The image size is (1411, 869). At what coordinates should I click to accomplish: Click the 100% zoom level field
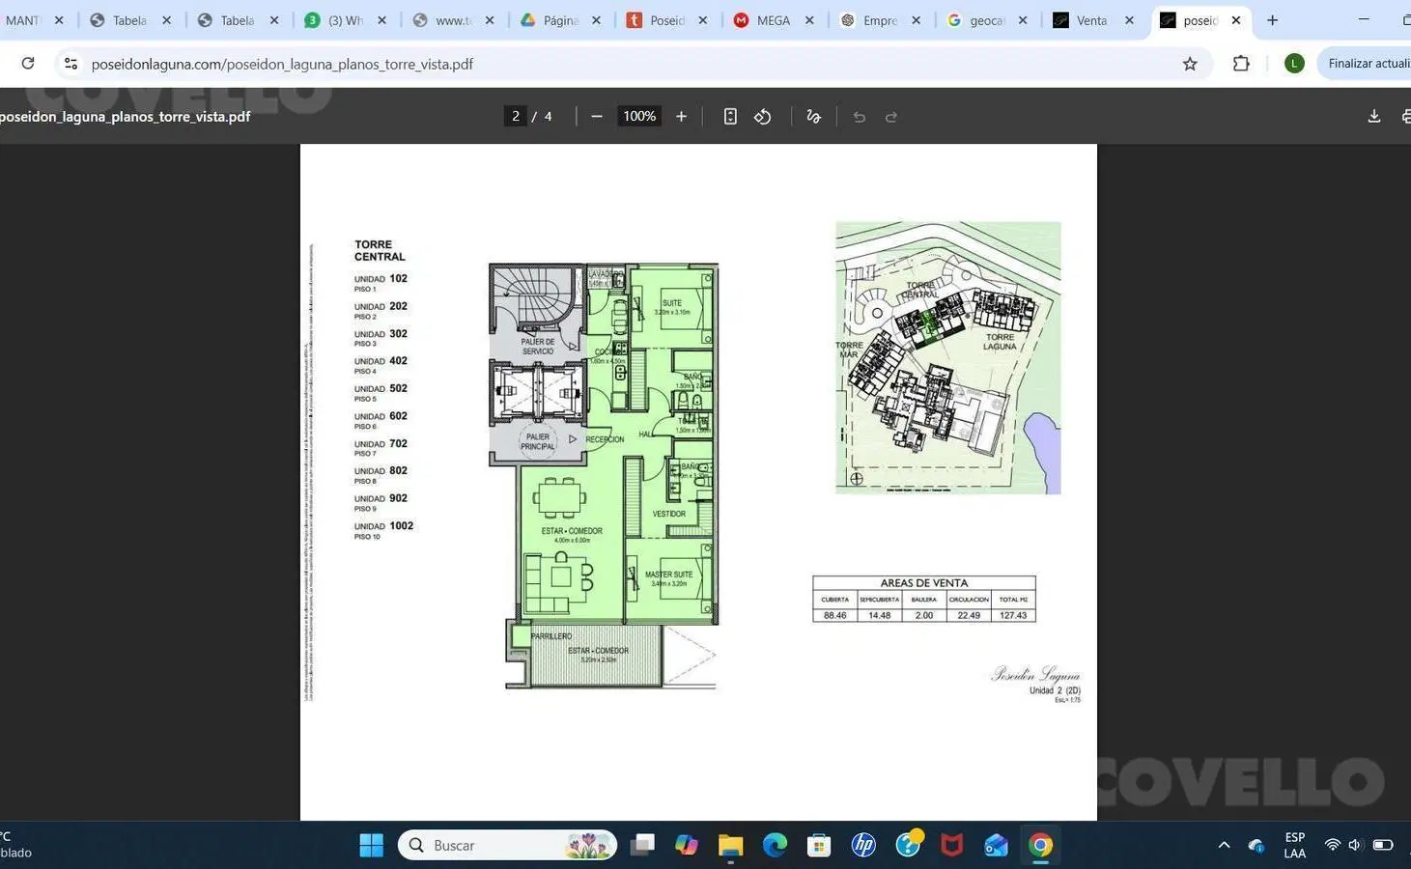coord(639,116)
